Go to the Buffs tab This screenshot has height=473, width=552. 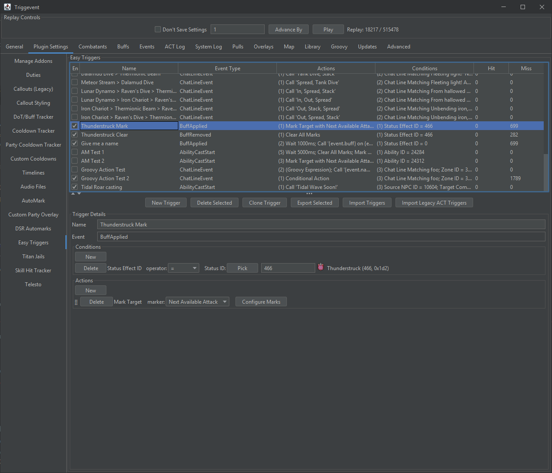[x=123, y=47]
